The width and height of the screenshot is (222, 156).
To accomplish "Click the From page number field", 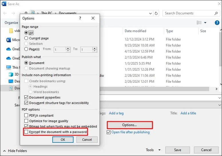I will (x=60, y=50).
